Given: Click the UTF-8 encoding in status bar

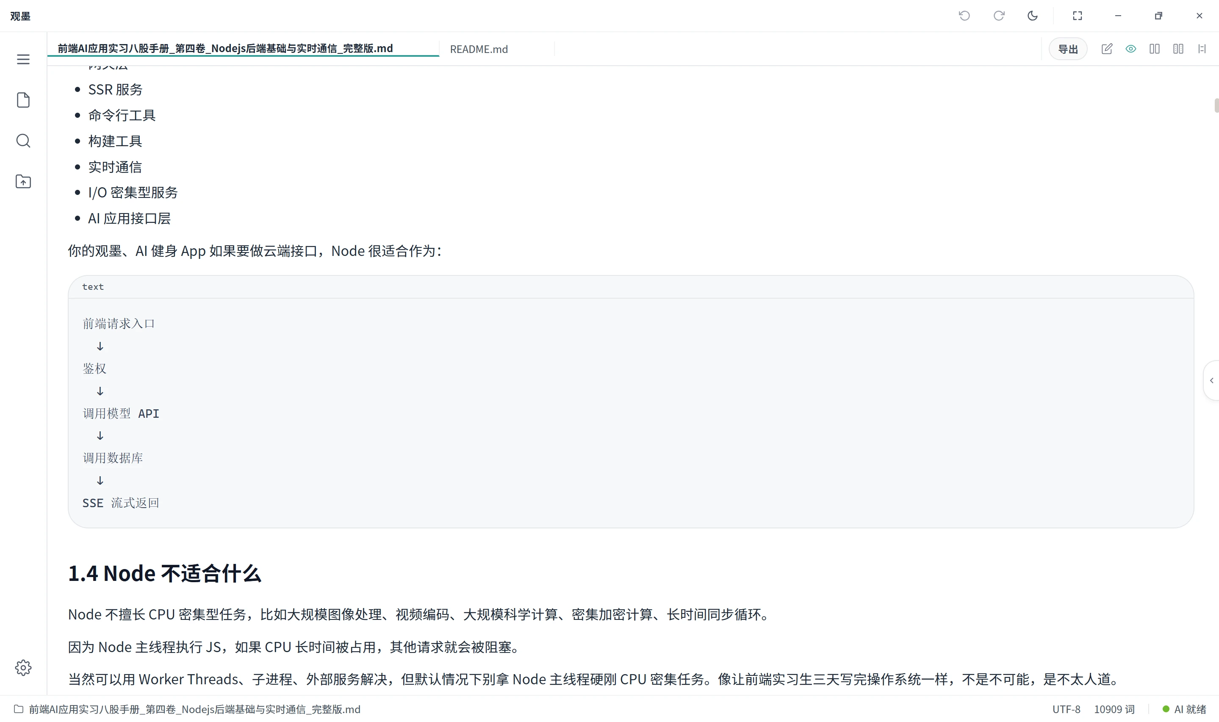Looking at the screenshot, I should [1067, 709].
